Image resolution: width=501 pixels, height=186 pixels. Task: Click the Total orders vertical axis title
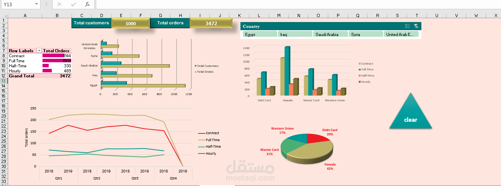pos(26,137)
